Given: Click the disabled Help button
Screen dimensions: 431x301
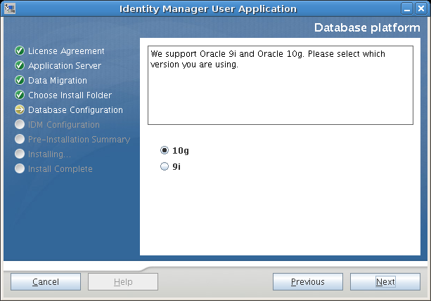Looking at the screenshot, I should tap(123, 282).
